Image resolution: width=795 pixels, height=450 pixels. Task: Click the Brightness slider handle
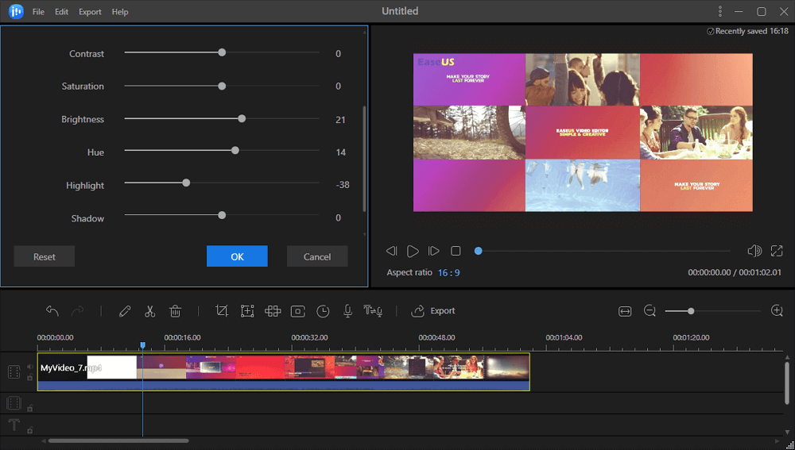pyautogui.click(x=242, y=119)
